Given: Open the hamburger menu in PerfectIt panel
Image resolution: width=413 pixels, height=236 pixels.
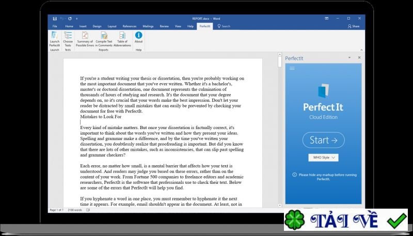Looking at the screenshot, I should point(292,68).
